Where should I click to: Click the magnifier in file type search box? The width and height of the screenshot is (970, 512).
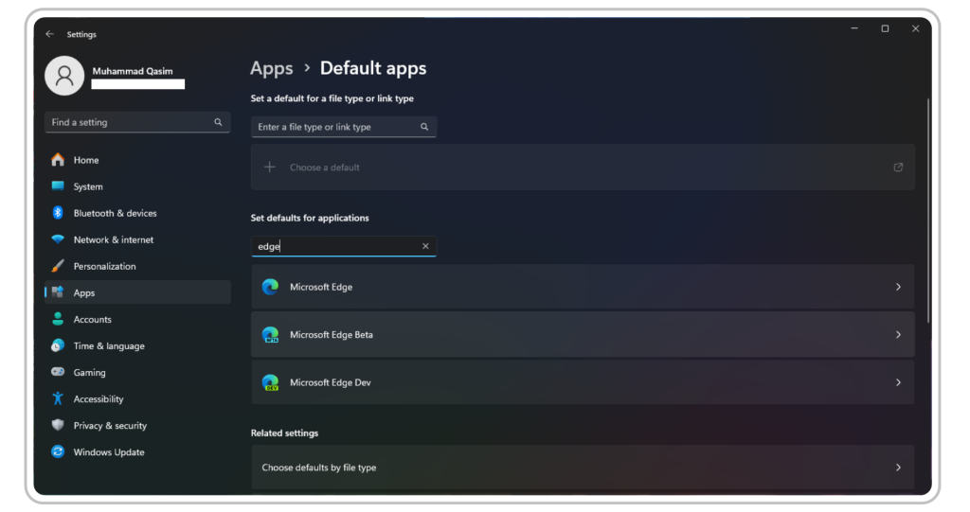[424, 127]
